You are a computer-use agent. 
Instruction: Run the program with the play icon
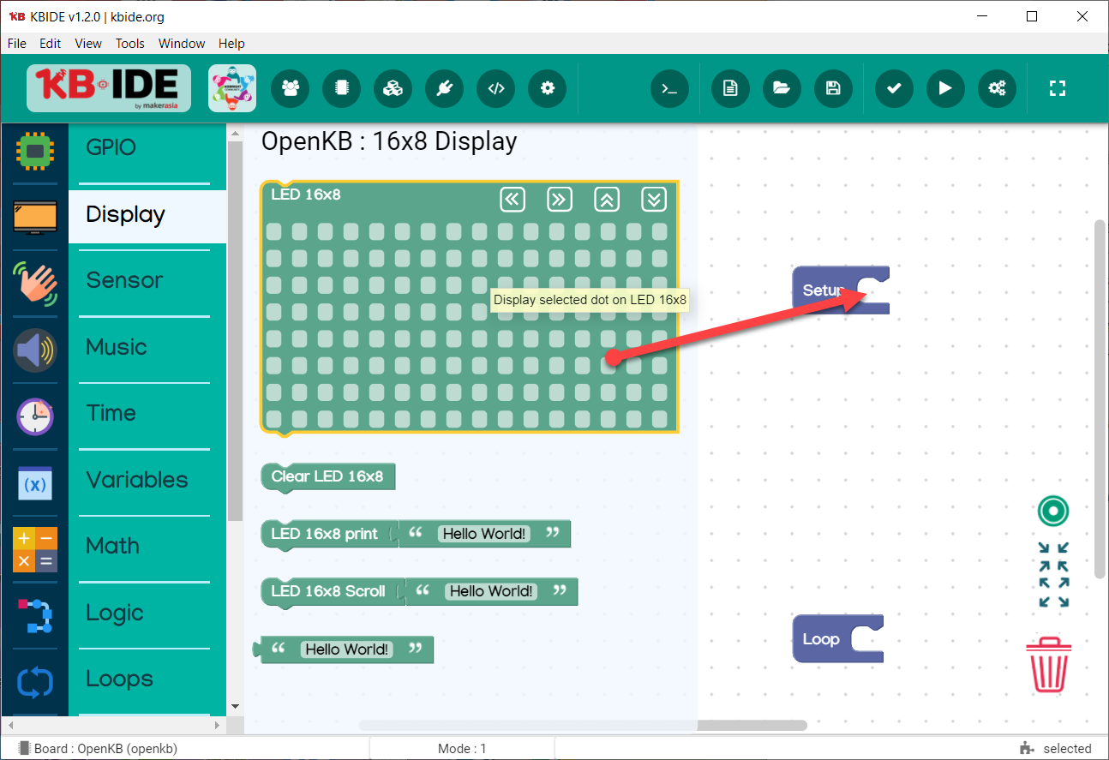945,88
